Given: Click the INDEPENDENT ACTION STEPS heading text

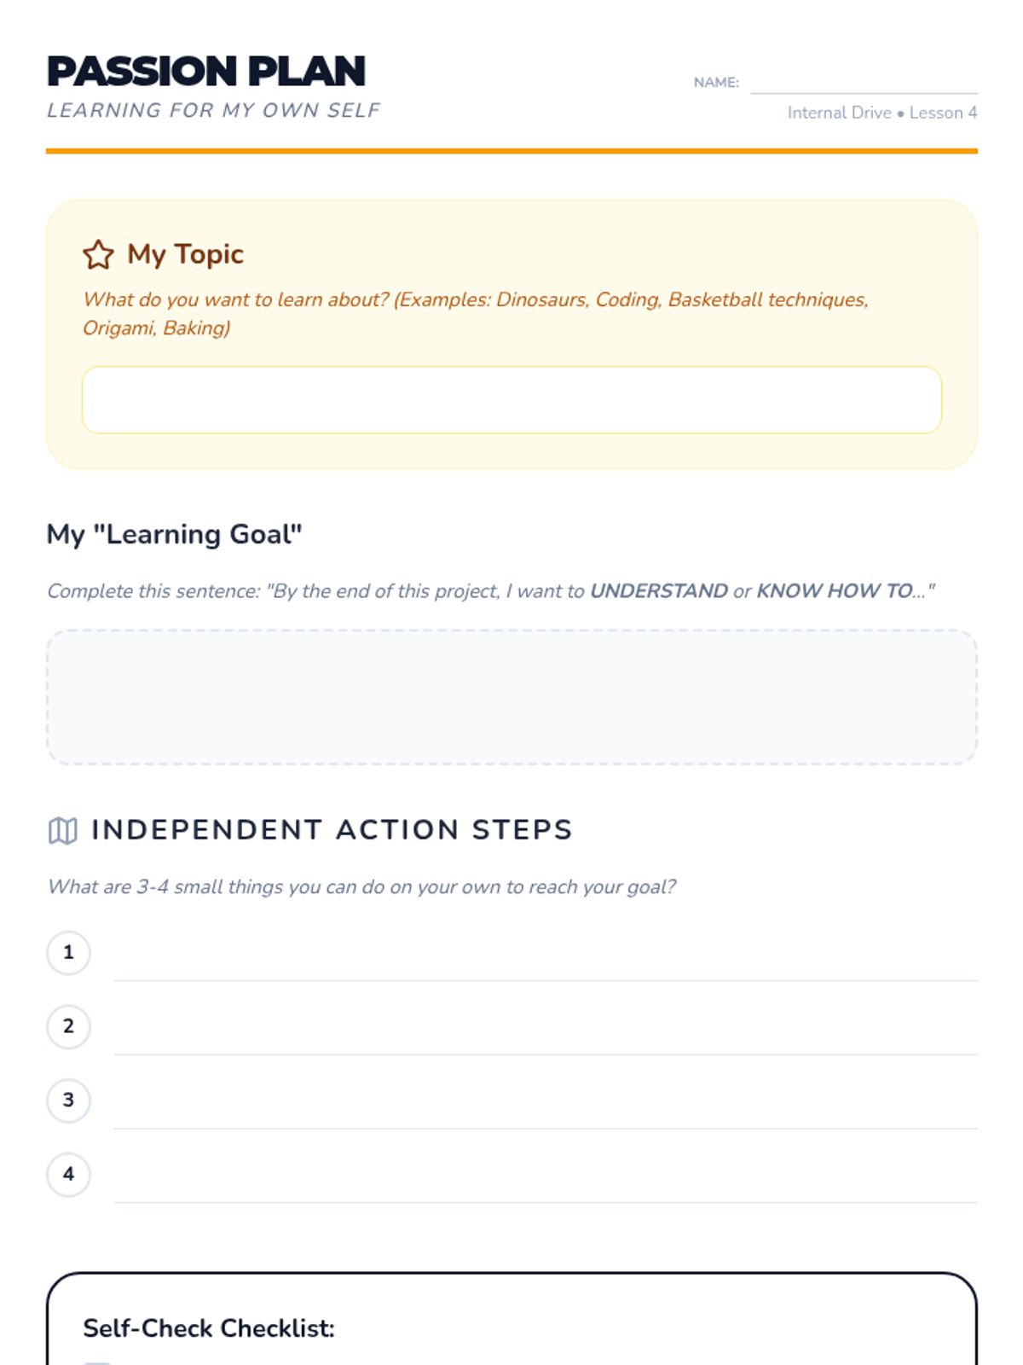Looking at the screenshot, I should tap(332, 830).
